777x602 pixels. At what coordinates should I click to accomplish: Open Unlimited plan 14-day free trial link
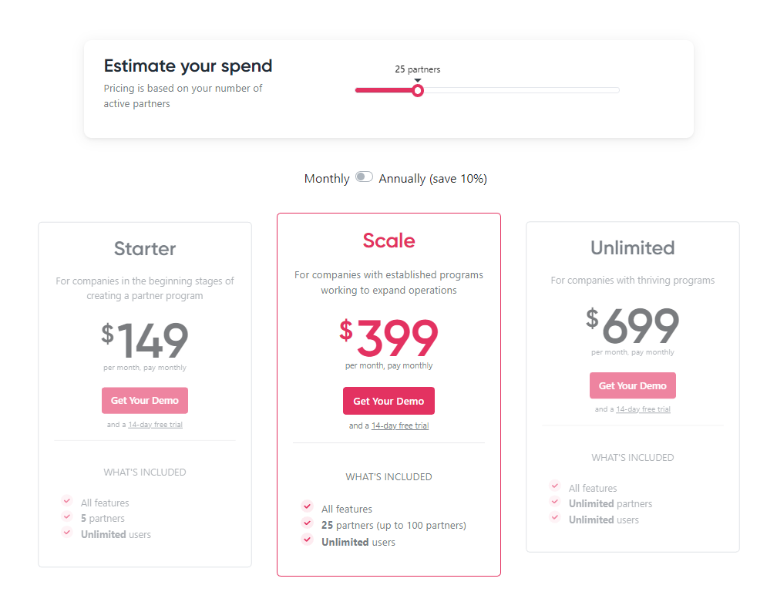[643, 409]
